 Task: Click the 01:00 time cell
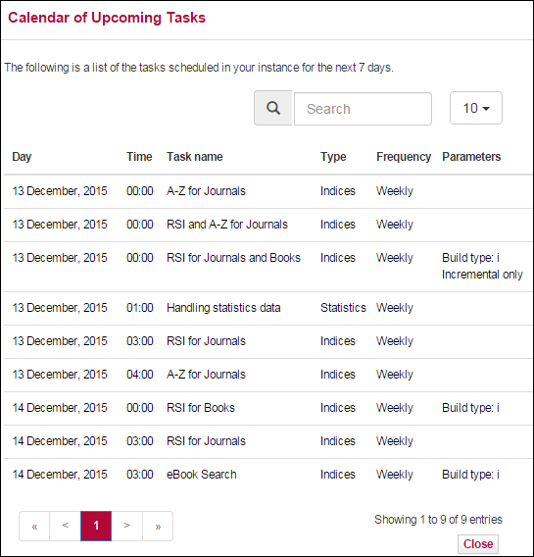(140, 308)
